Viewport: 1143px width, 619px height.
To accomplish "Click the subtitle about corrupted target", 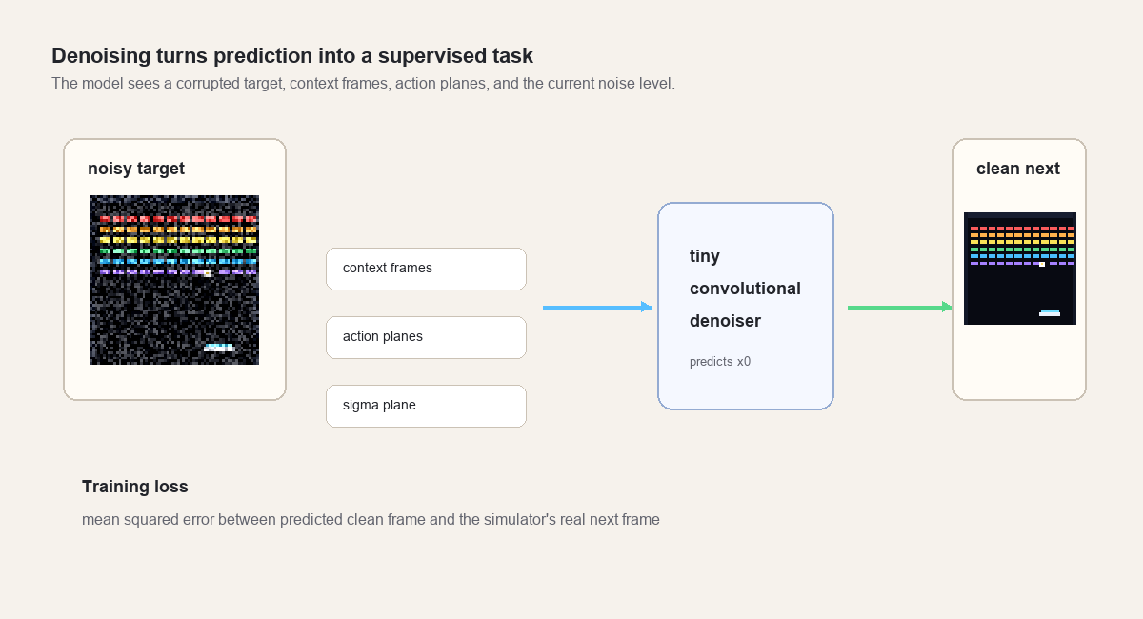I will coord(363,84).
